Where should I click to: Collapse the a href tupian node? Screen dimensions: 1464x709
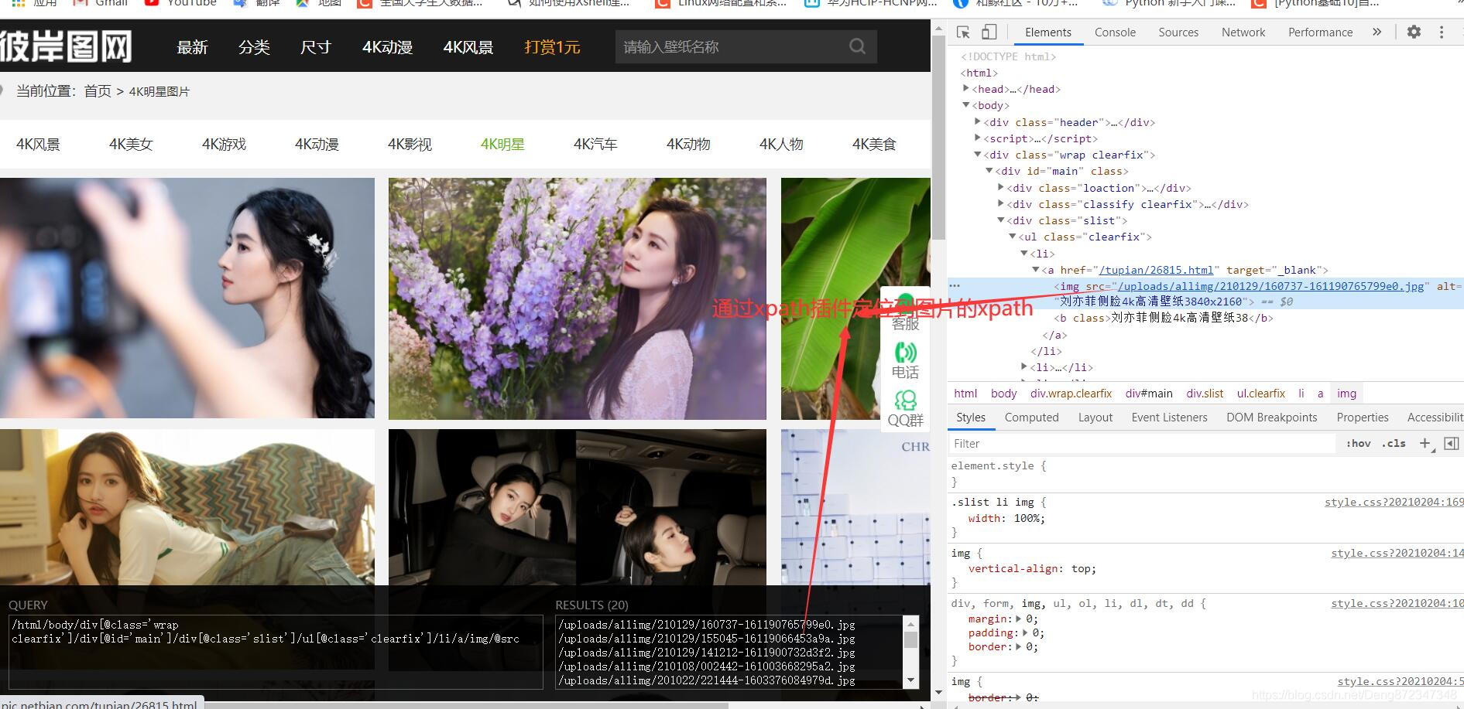[x=1036, y=269]
